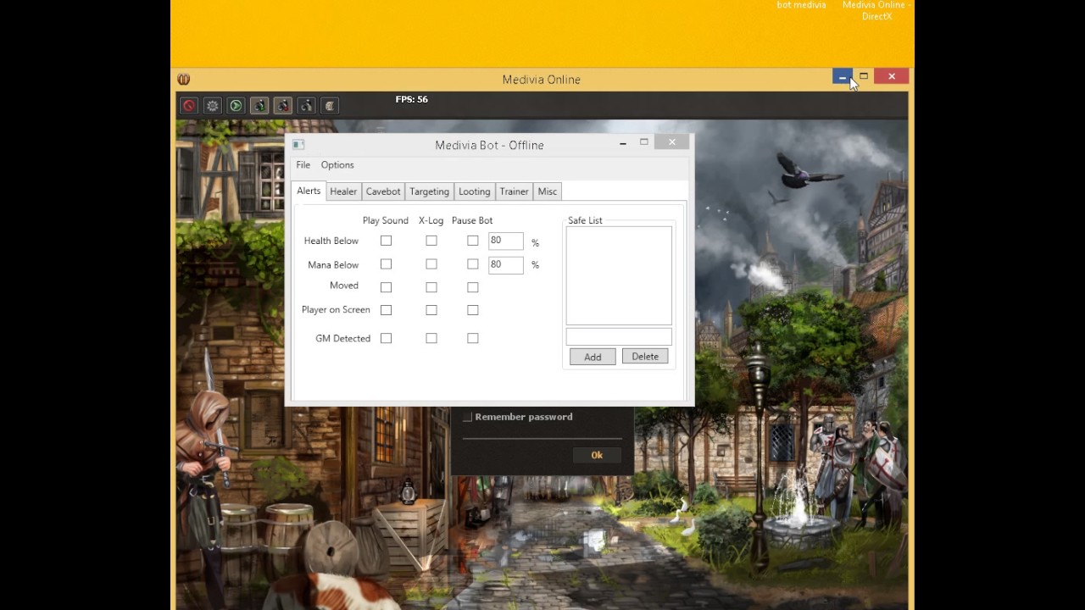Enable X-Log for Moved
Screen dimensions: 1085x610
[431, 287]
